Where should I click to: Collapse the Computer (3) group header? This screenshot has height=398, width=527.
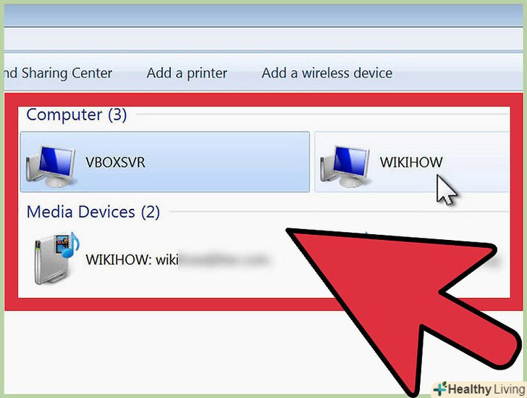click(77, 115)
